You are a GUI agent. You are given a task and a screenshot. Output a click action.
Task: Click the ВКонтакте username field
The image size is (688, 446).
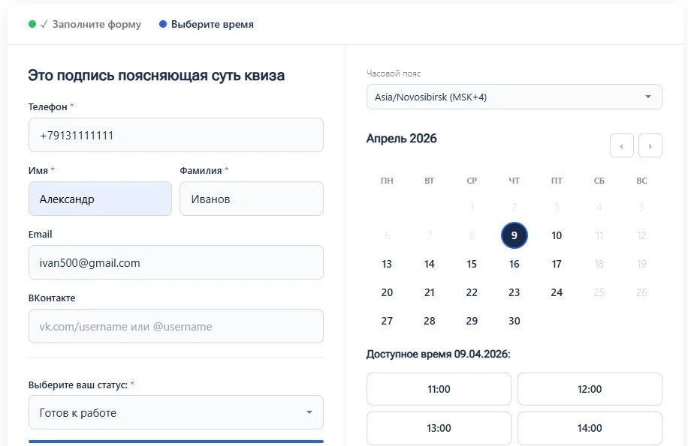pos(176,326)
